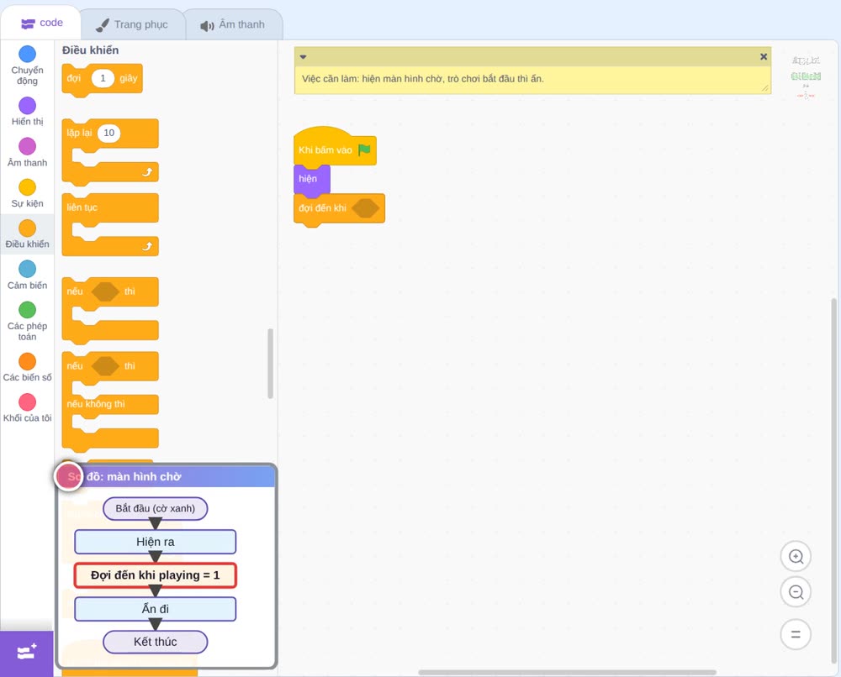Collapse the yellow comment with arrow
The width and height of the screenshot is (841, 677).
[303, 57]
